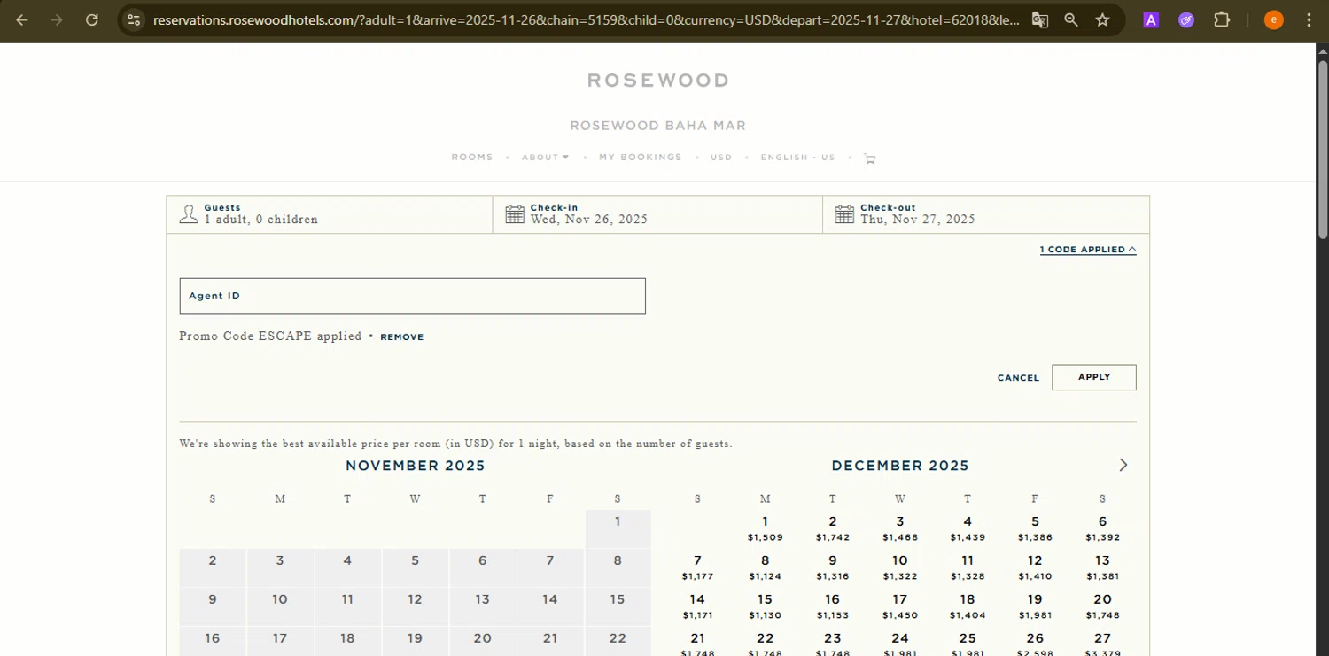The image size is (1329, 656).
Task: Open the orange profile avatar
Action: [x=1273, y=19]
